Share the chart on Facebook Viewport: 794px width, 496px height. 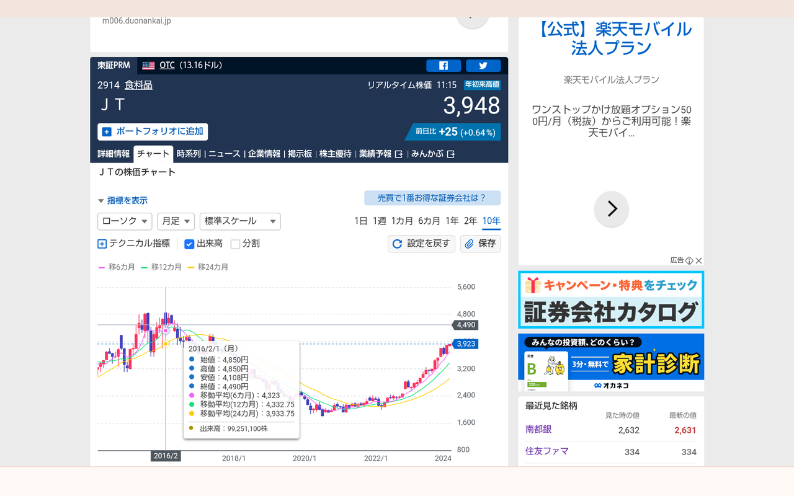pos(444,66)
